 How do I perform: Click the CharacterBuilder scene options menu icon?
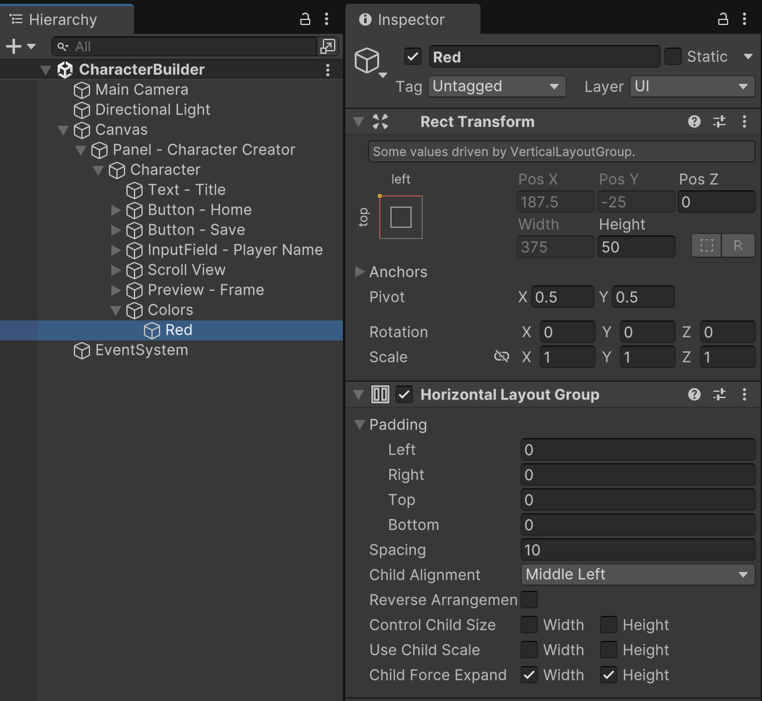click(328, 69)
